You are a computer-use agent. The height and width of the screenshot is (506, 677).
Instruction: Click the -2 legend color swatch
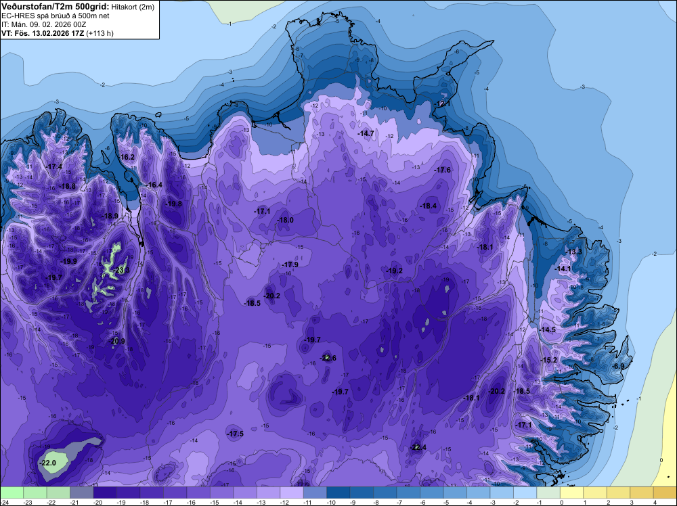tap(525, 492)
